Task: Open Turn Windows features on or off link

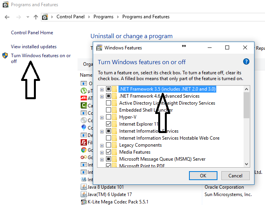Action: [x=41, y=58]
